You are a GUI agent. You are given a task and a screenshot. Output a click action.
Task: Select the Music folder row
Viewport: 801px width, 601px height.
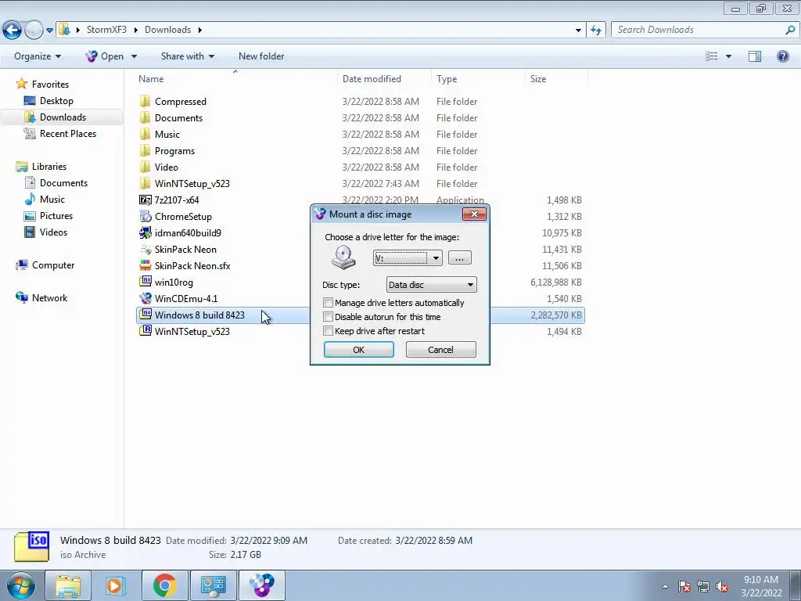[360, 134]
